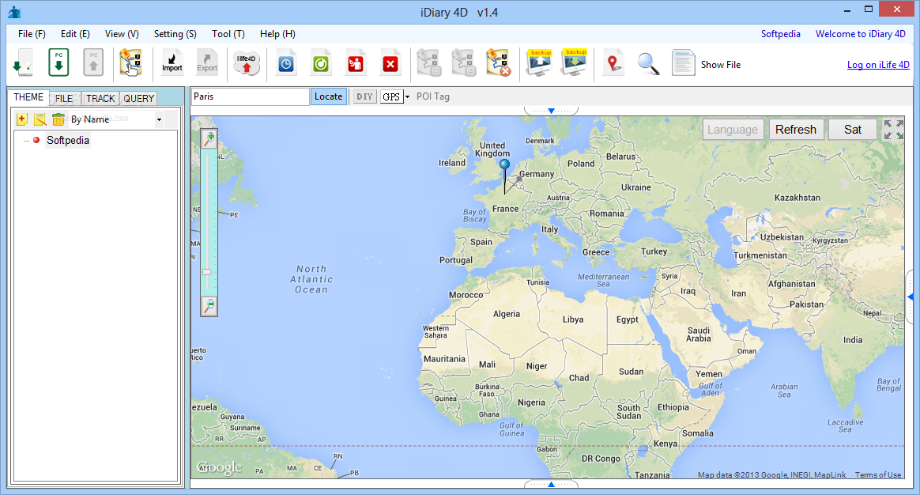Click the greyed map plus-grid icon
Image resolution: width=920 pixels, height=495 pixels.
tap(429, 62)
